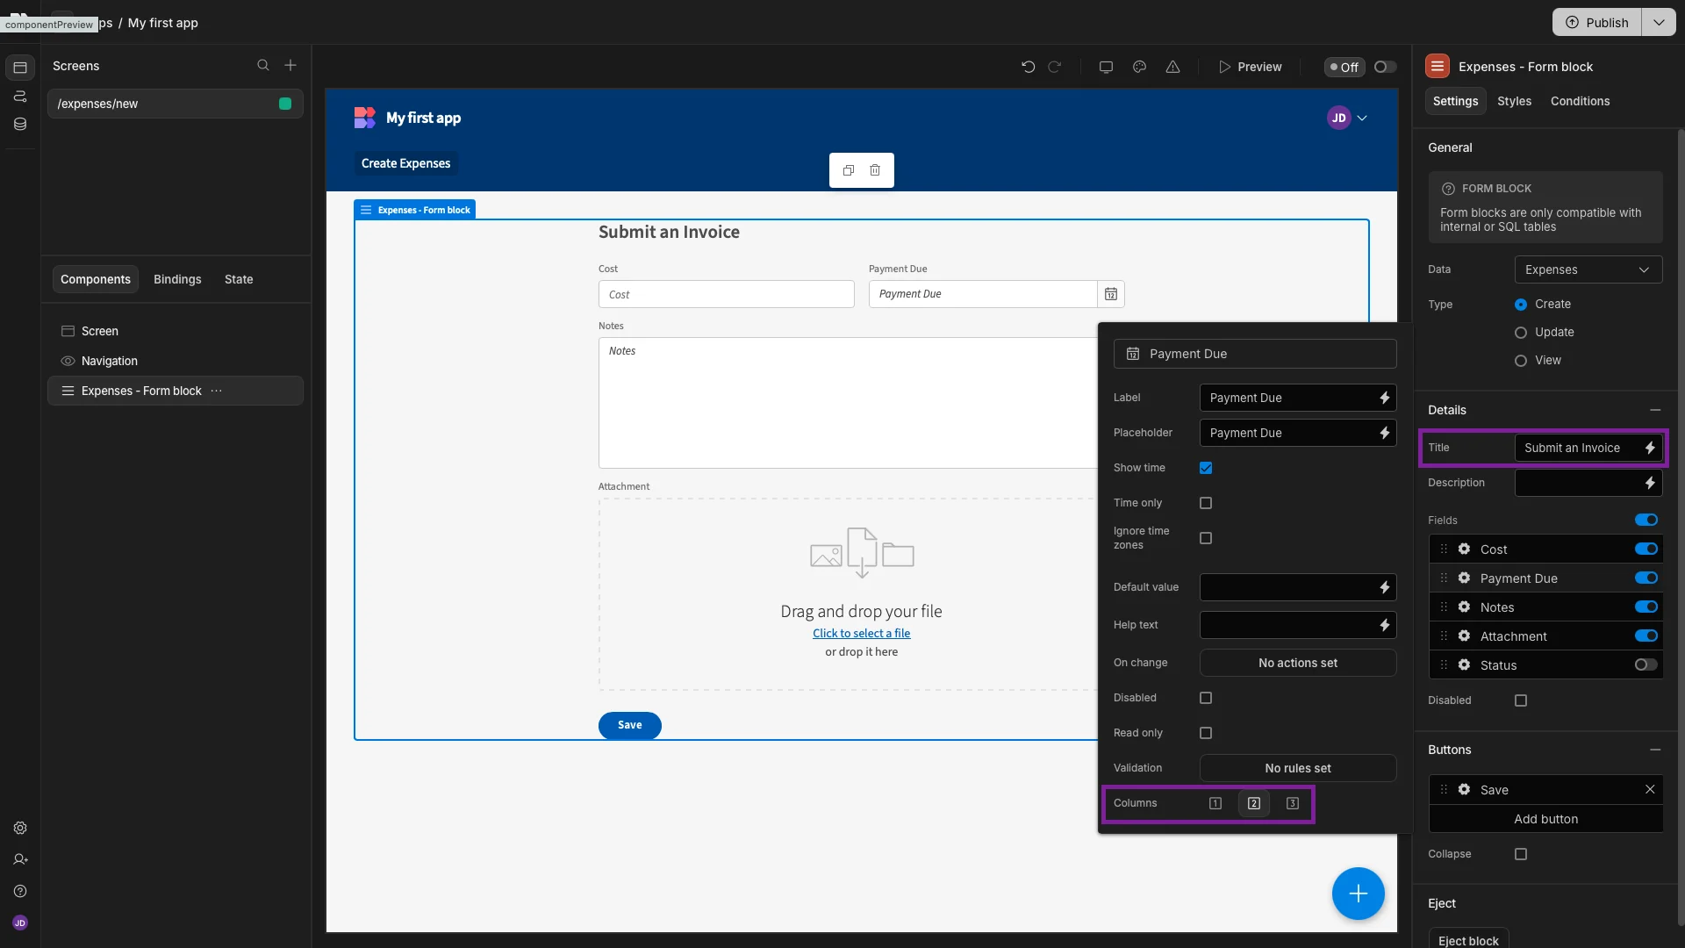This screenshot has height=948, width=1685.
Task: Duplicate the selected form block
Action: (848, 170)
